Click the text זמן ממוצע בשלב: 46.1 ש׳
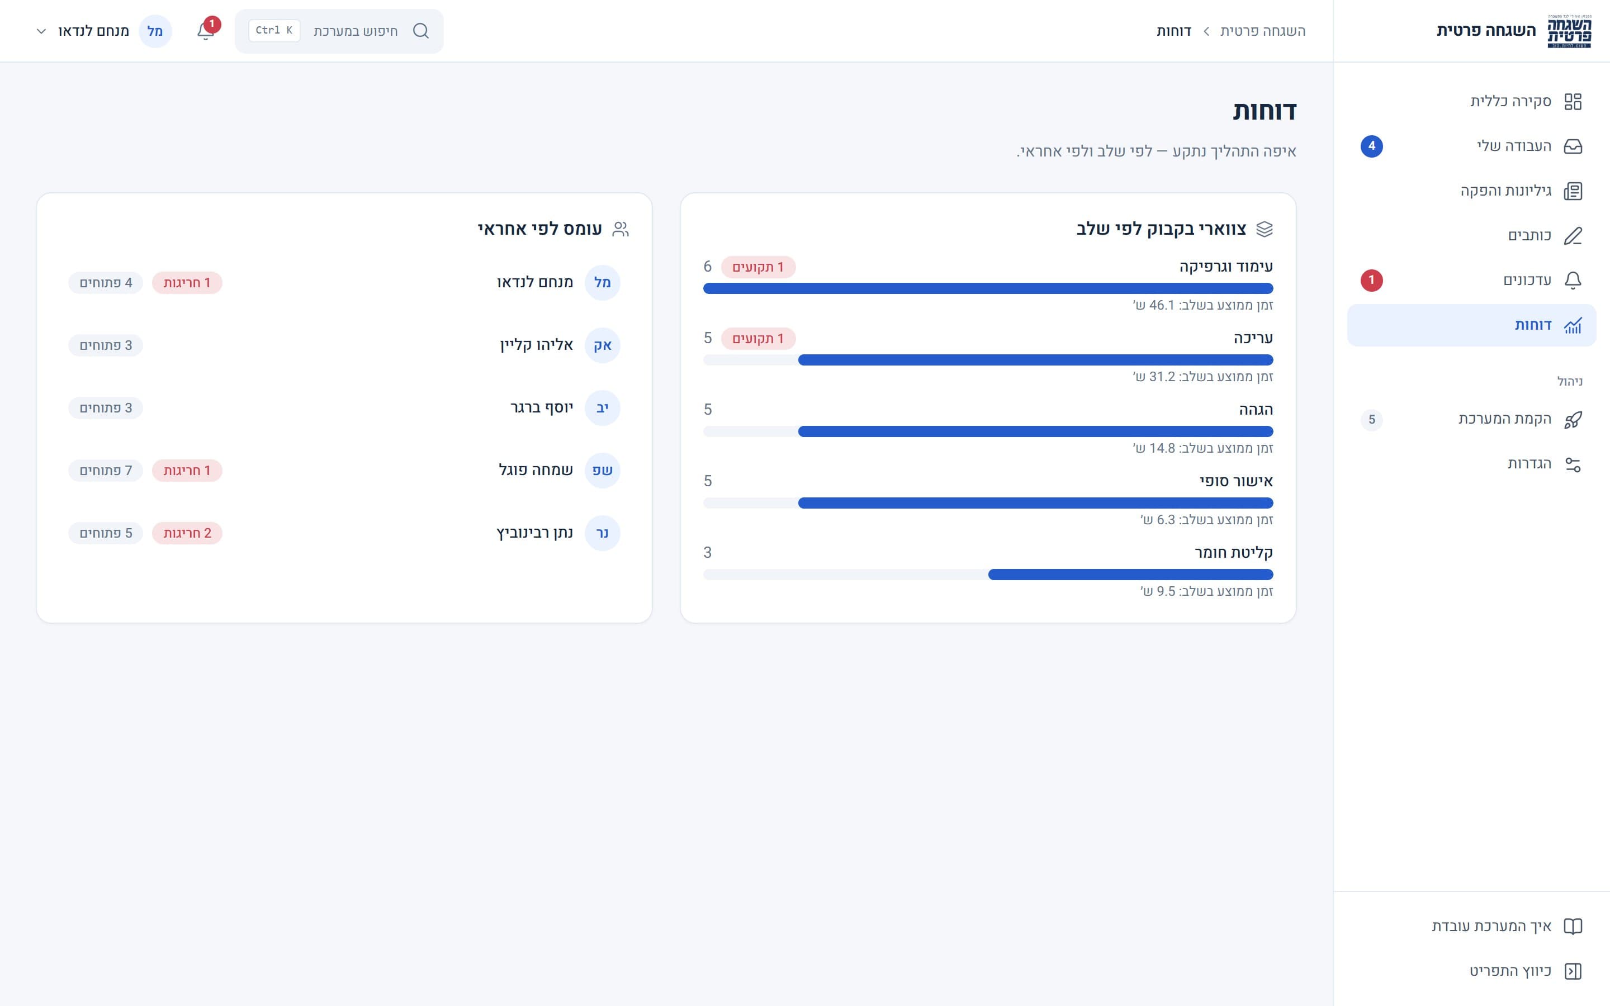1610x1006 pixels. [1203, 305]
